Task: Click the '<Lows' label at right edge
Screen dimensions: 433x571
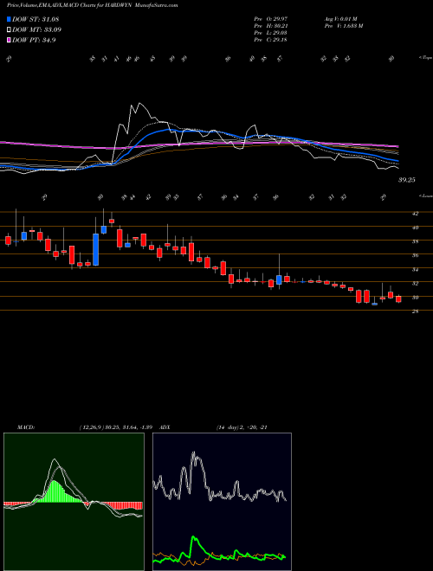Action: pos(425,196)
